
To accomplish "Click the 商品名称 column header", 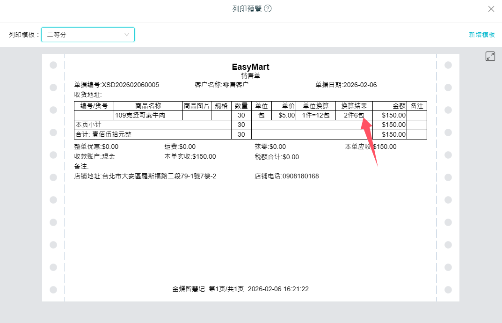I will pos(148,106).
